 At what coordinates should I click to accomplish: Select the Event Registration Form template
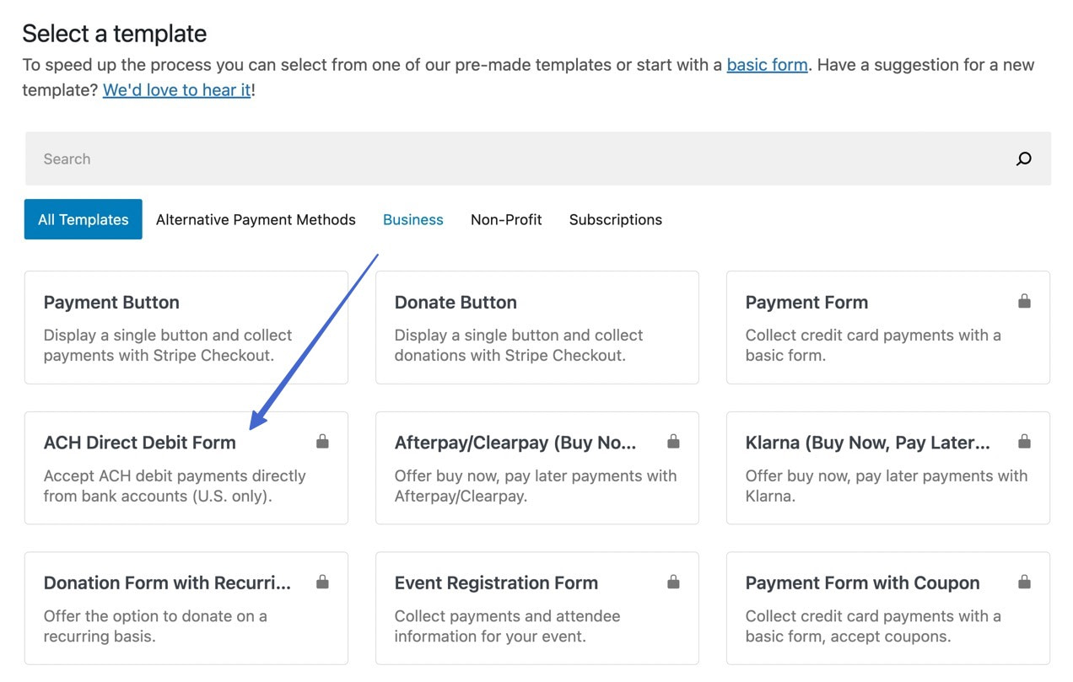point(536,609)
